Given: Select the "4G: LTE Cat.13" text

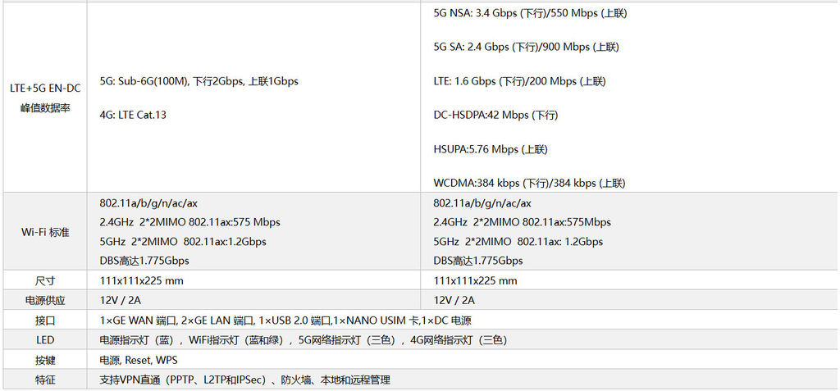Looking at the screenshot, I should tap(133, 115).
